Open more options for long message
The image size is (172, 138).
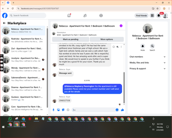pyautogui.click(x=121, y=47)
